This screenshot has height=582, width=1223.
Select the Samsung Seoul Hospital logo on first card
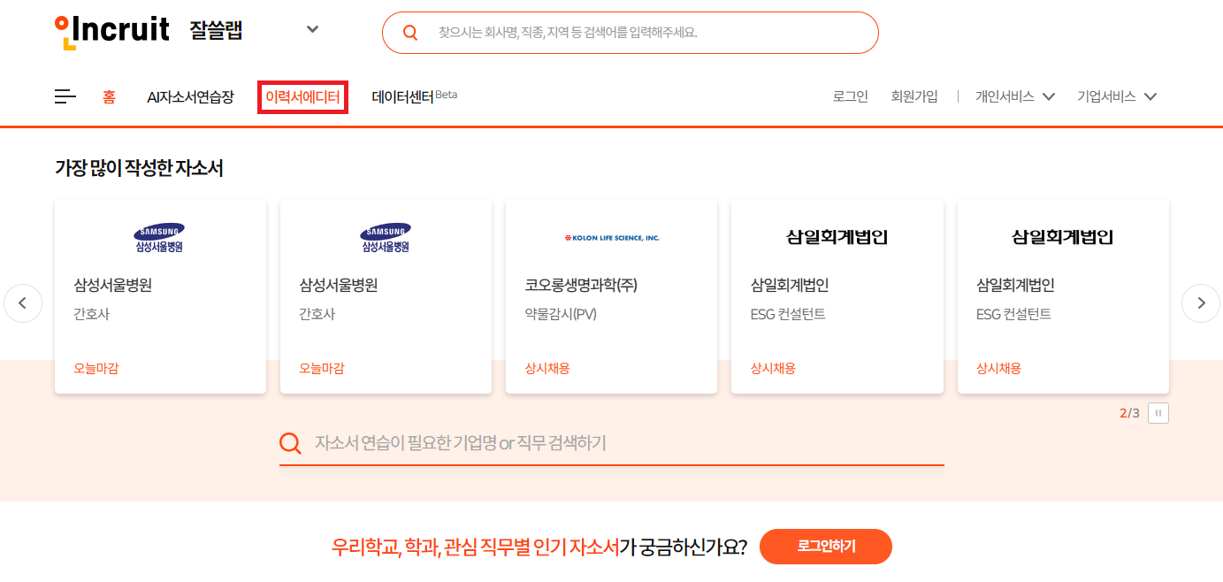[x=159, y=235]
